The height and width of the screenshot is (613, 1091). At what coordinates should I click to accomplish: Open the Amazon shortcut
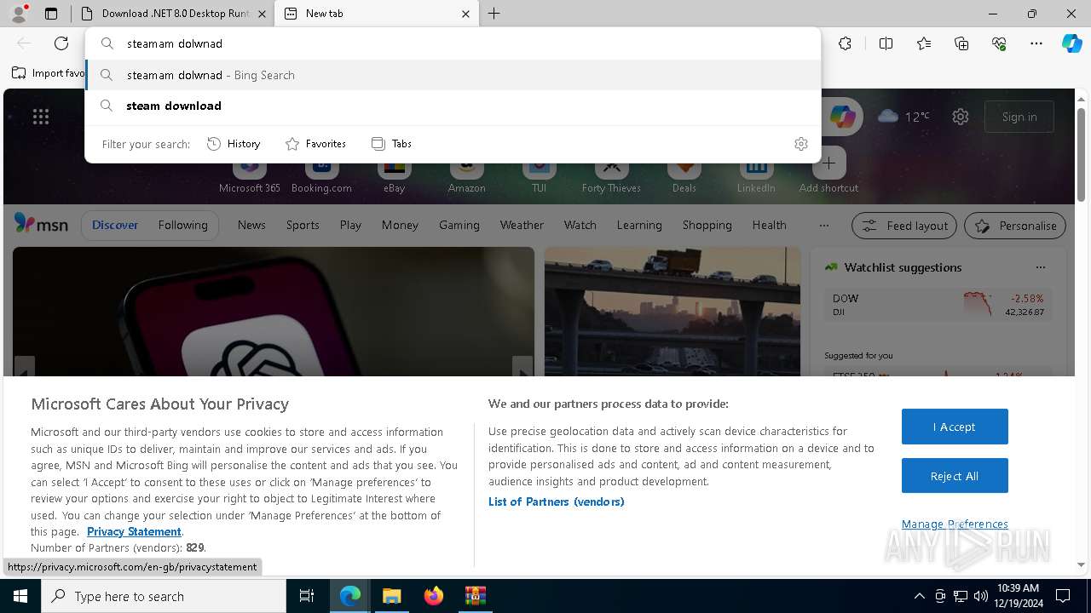point(467,173)
